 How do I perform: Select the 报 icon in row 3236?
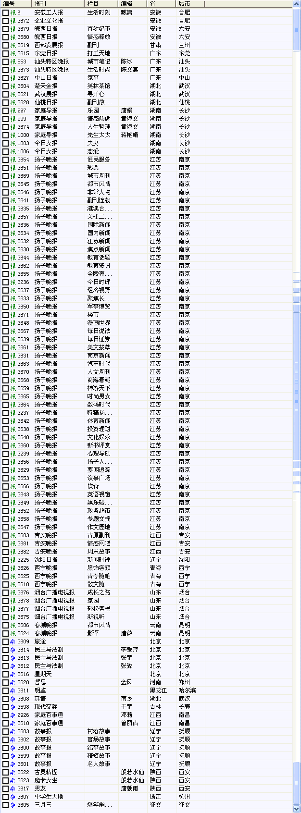click(x=13, y=282)
